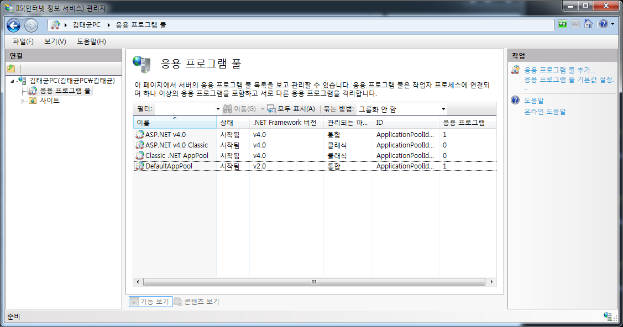The width and height of the screenshot is (623, 327).
Task: Select the ASP.NET v4.0 pool row
Action: pyautogui.click(x=315, y=135)
